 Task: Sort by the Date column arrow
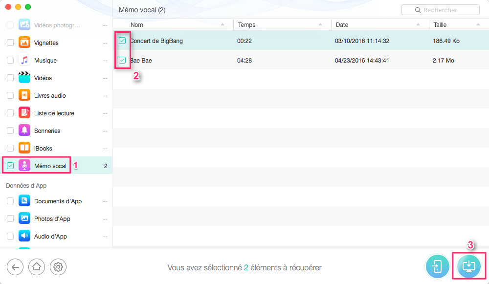(418, 24)
